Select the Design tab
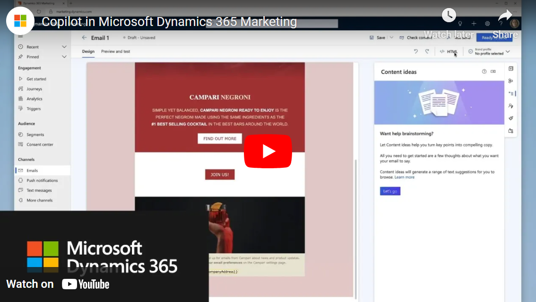This screenshot has width=536, height=302. point(88,51)
